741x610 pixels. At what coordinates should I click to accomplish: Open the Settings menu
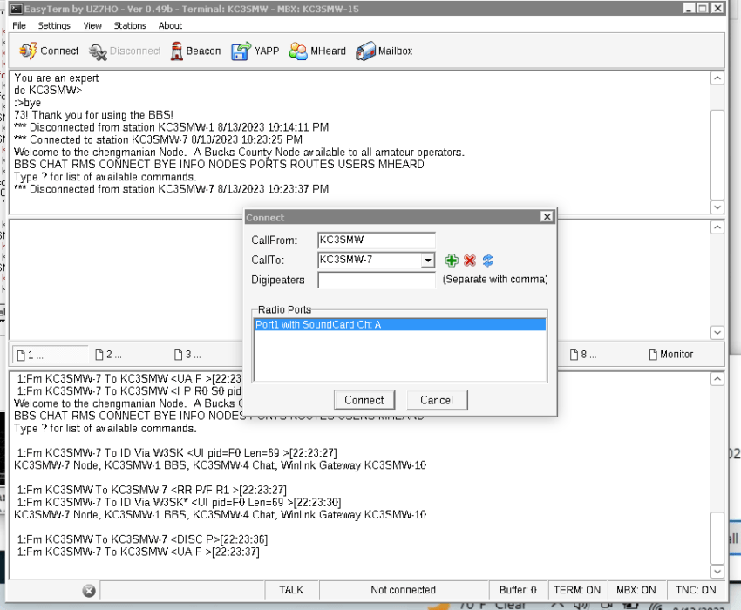[x=54, y=25]
